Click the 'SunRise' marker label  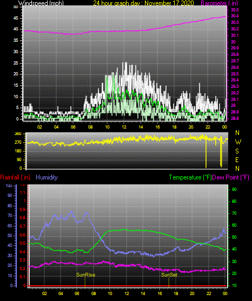[86, 275]
